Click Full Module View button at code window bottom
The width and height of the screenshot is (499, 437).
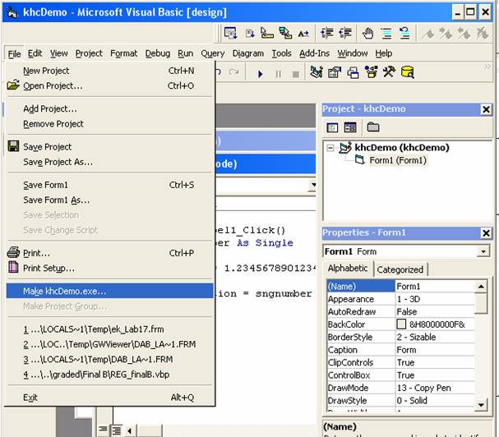[x=117, y=431]
